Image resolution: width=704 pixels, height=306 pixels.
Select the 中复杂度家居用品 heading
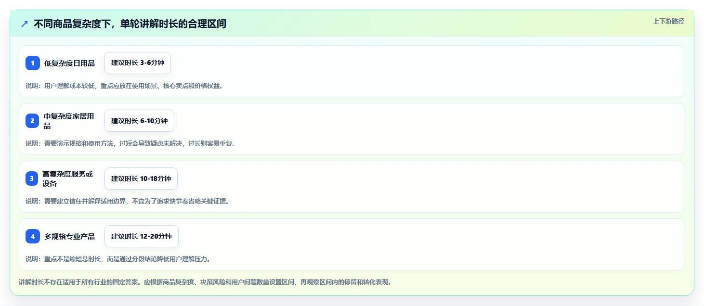(69, 121)
